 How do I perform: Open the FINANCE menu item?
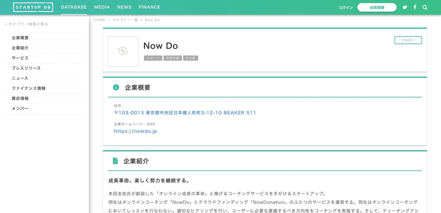(x=149, y=7)
